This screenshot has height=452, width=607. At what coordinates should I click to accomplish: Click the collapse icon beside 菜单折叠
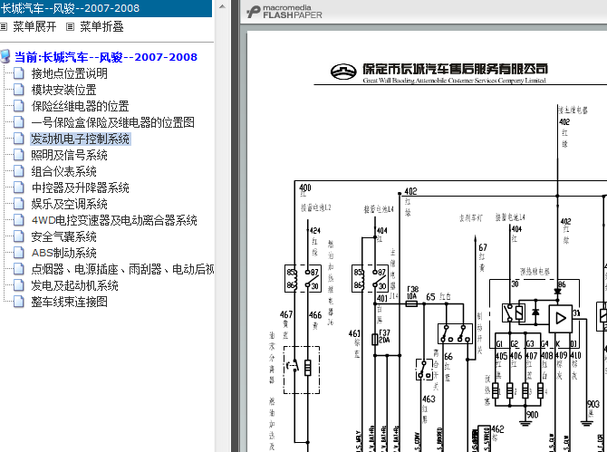[x=70, y=26]
